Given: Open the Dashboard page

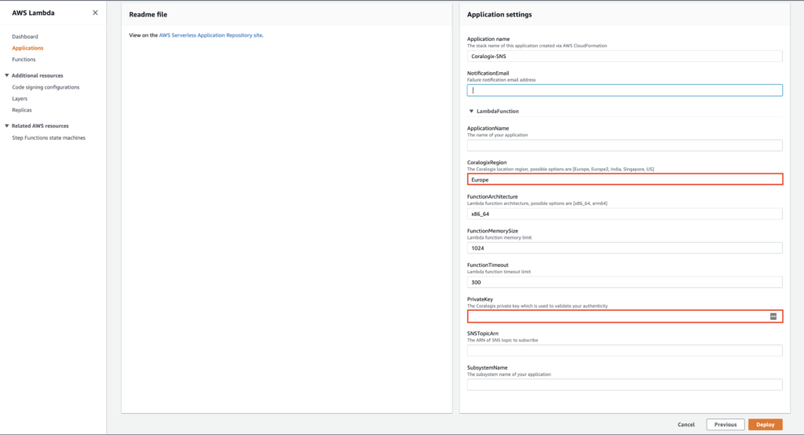Looking at the screenshot, I should coord(25,37).
